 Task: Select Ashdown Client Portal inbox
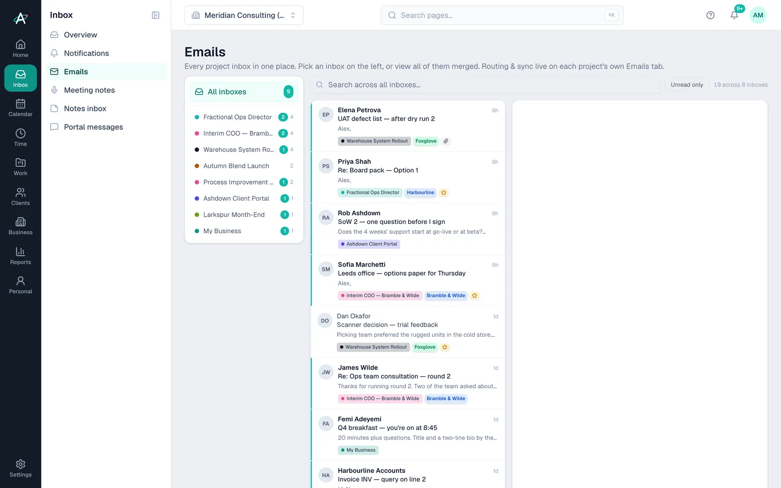[244, 199]
